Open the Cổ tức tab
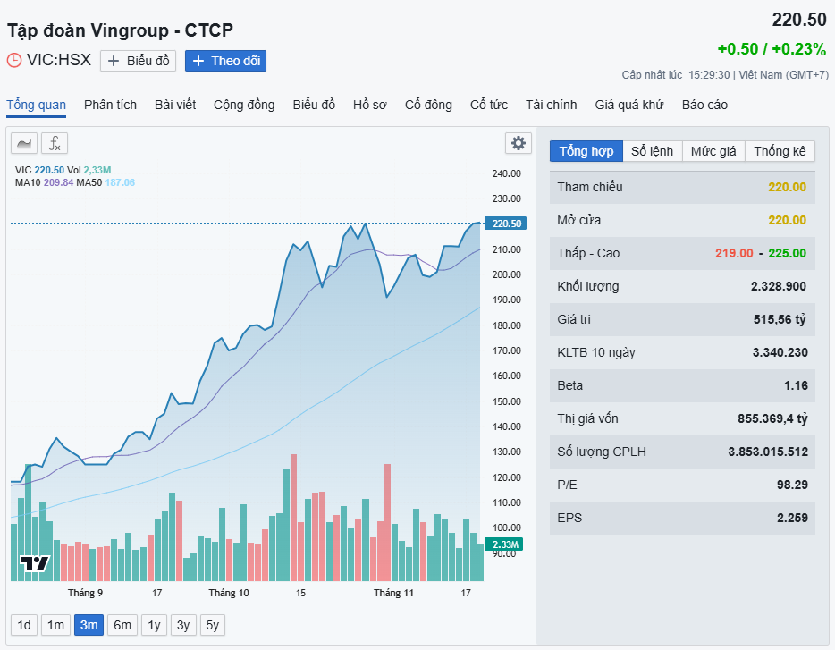This screenshot has width=835, height=650. pyautogui.click(x=488, y=105)
